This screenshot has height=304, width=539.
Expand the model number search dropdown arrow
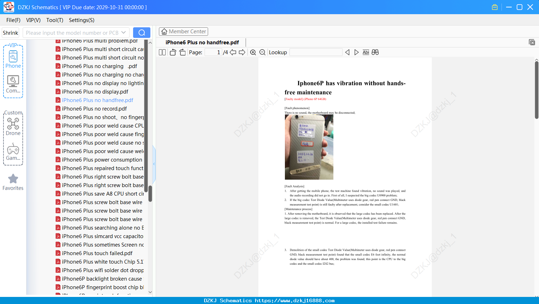tap(124, 33)
